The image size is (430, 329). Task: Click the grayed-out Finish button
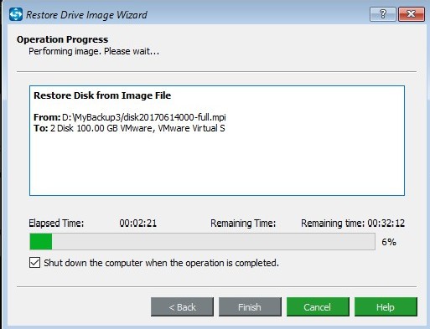click(250, 306)
